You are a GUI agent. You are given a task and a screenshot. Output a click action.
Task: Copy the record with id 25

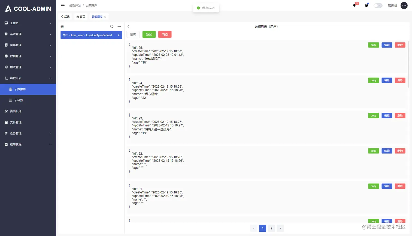click(x=373, y=45)
